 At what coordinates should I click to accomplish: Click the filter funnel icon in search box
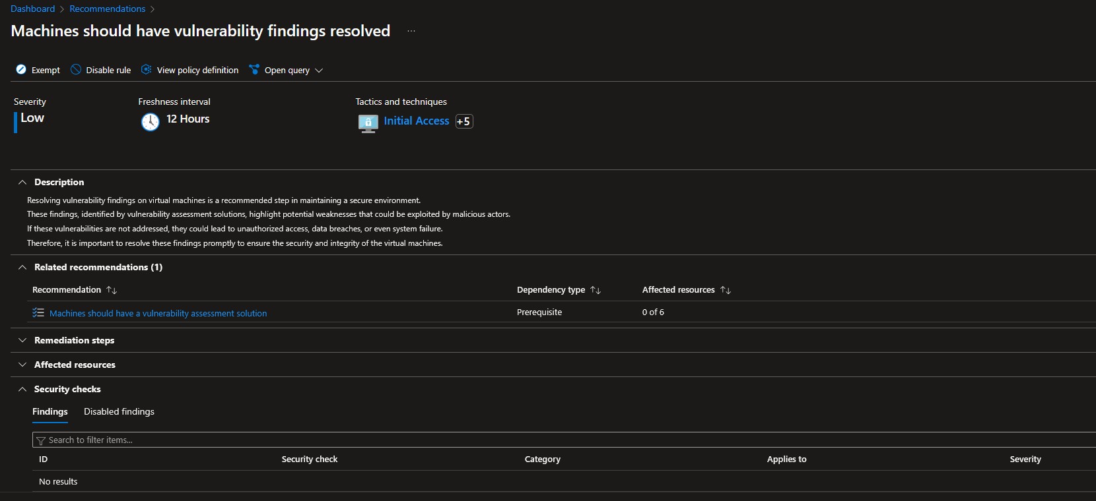pyautogui.click(x=41, y=440)
